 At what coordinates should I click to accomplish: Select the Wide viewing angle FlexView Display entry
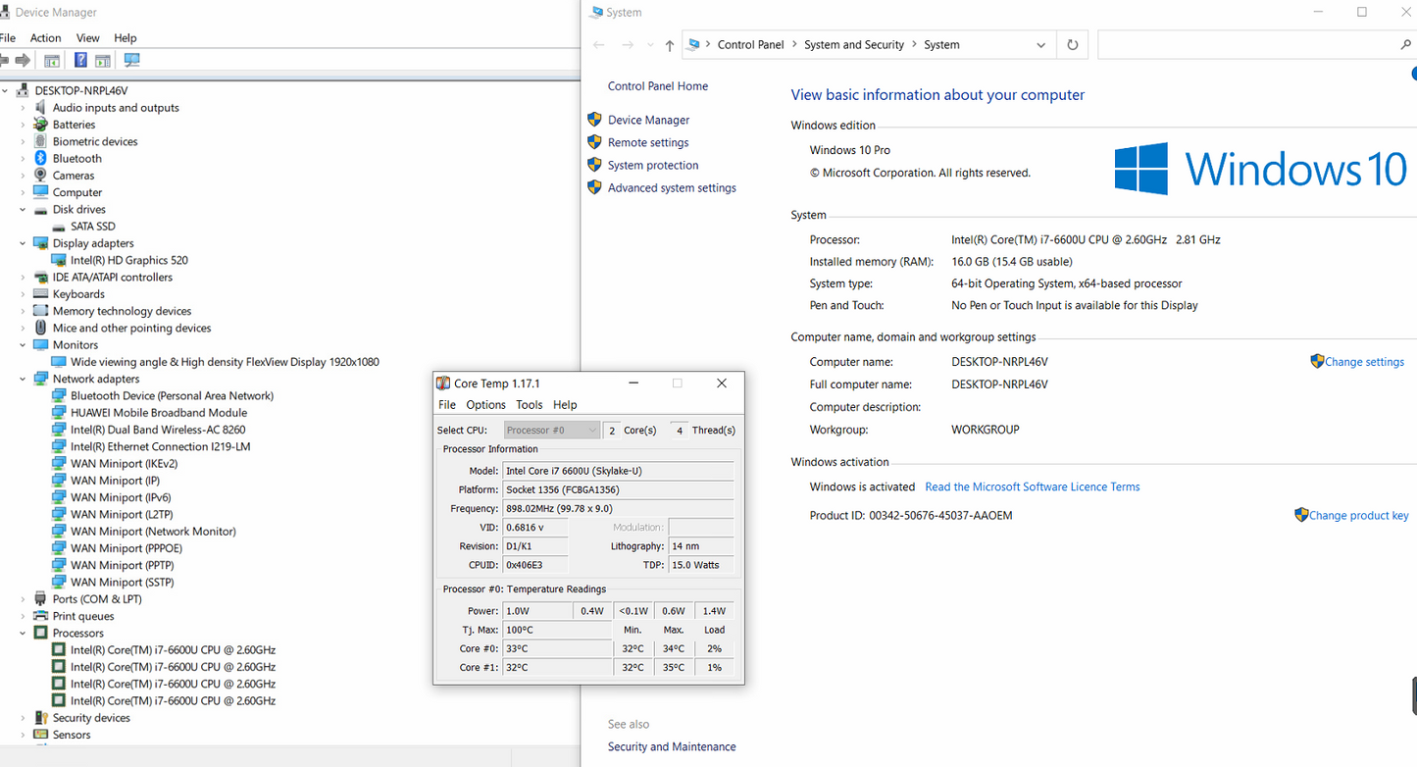(225, 362)
